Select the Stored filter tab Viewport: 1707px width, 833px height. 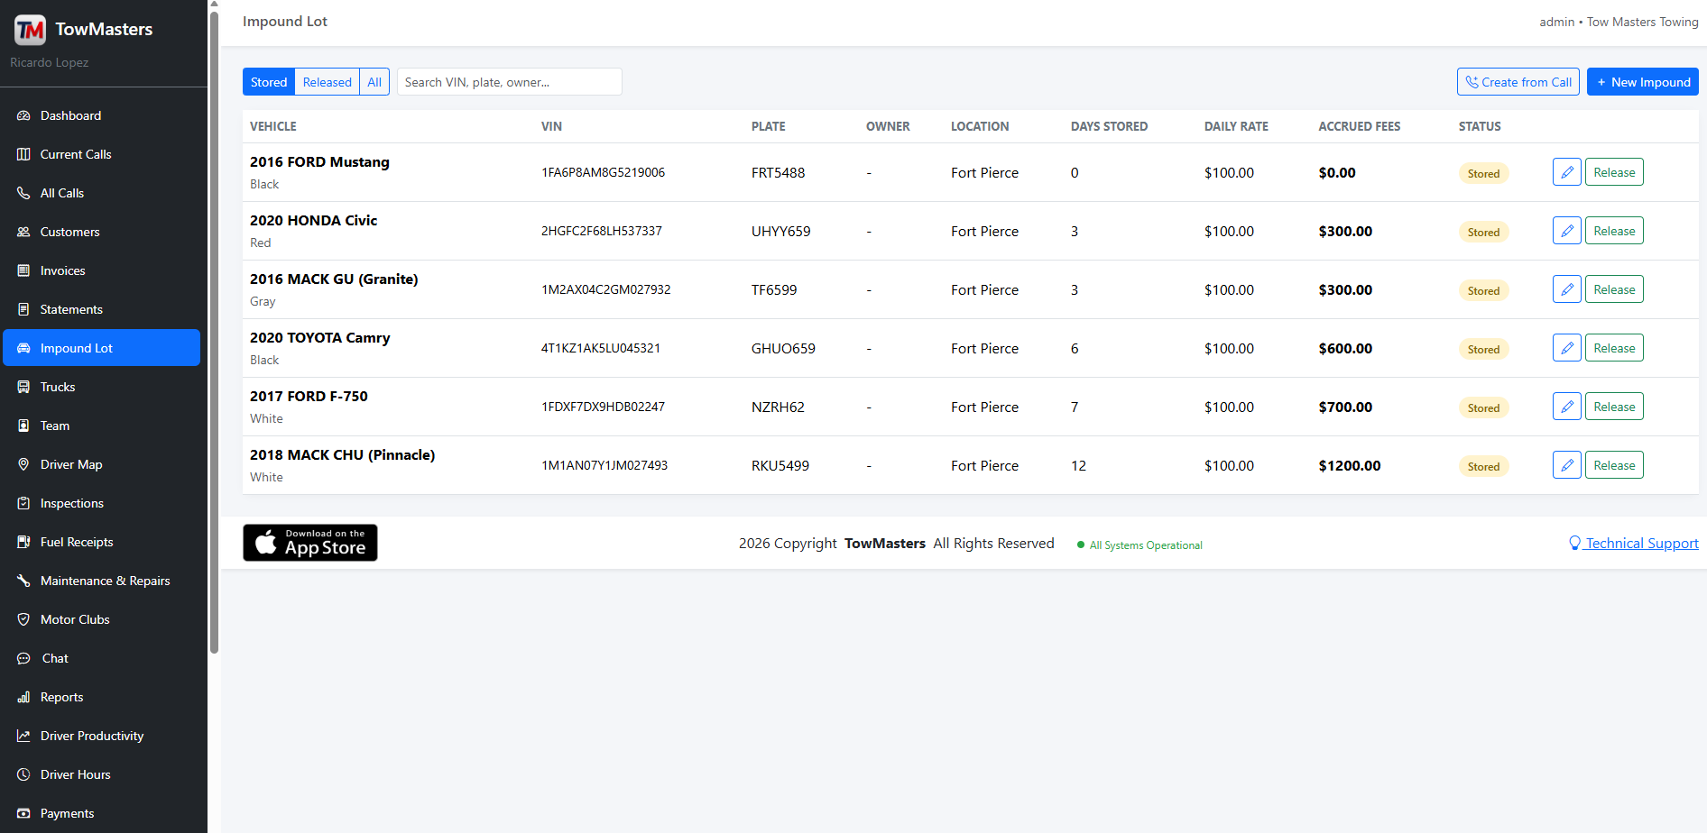[269, 82]
